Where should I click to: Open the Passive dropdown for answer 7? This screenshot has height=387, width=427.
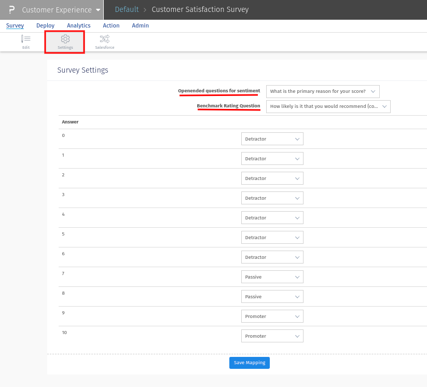pyautogui.click(x=272, y=277)
